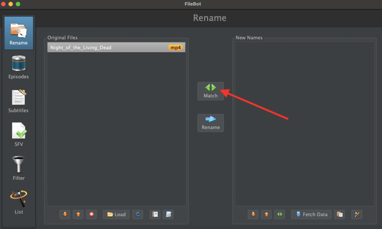Minimize the FileBot window
The width and height of the screenshot is (382, 229).
tap(11, 4)
